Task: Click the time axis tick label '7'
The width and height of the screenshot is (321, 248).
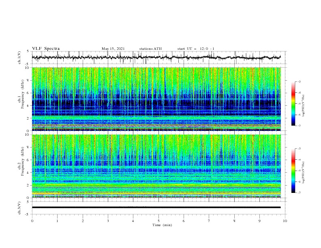Action: 209,221
